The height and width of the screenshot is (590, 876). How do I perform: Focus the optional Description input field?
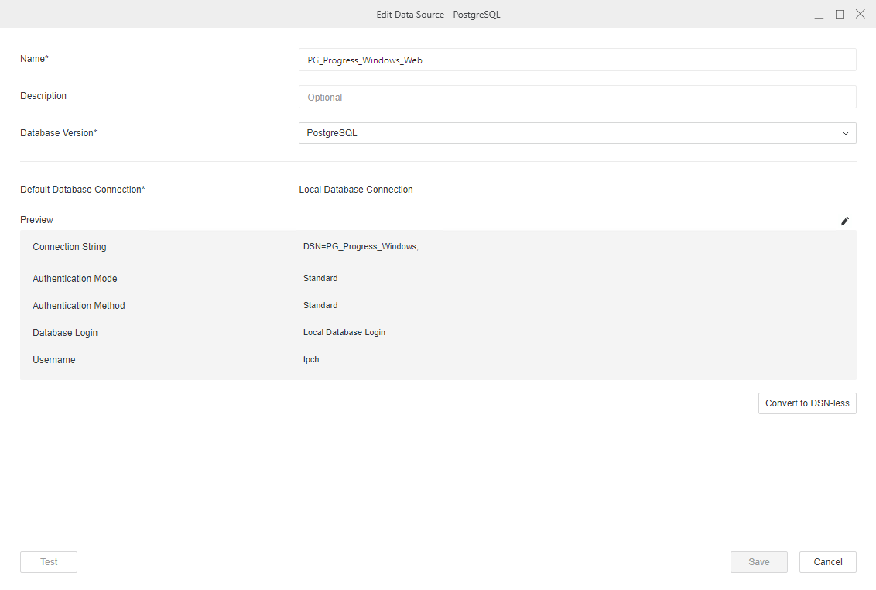577,98
